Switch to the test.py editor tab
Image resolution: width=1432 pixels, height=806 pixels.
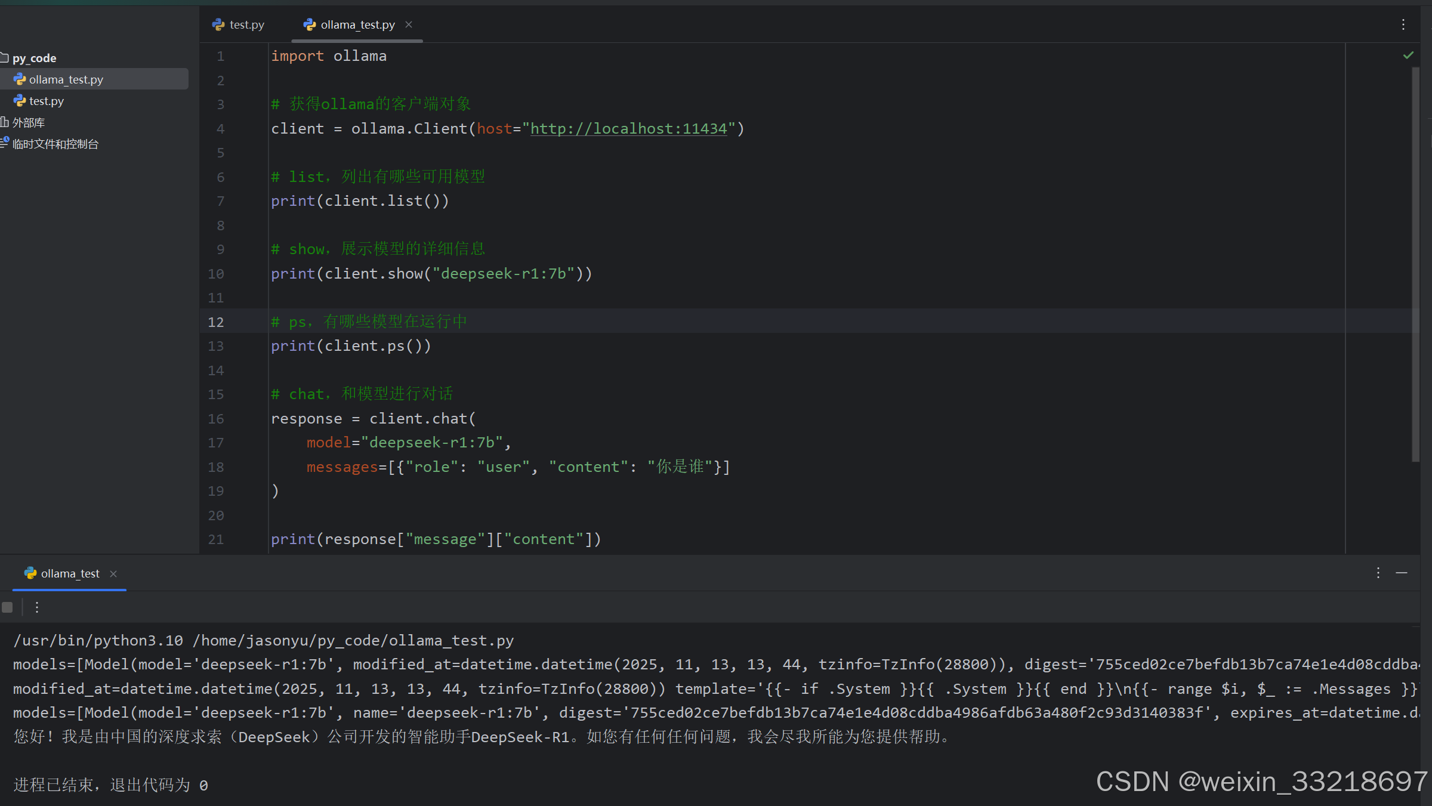tap(238, 24)
